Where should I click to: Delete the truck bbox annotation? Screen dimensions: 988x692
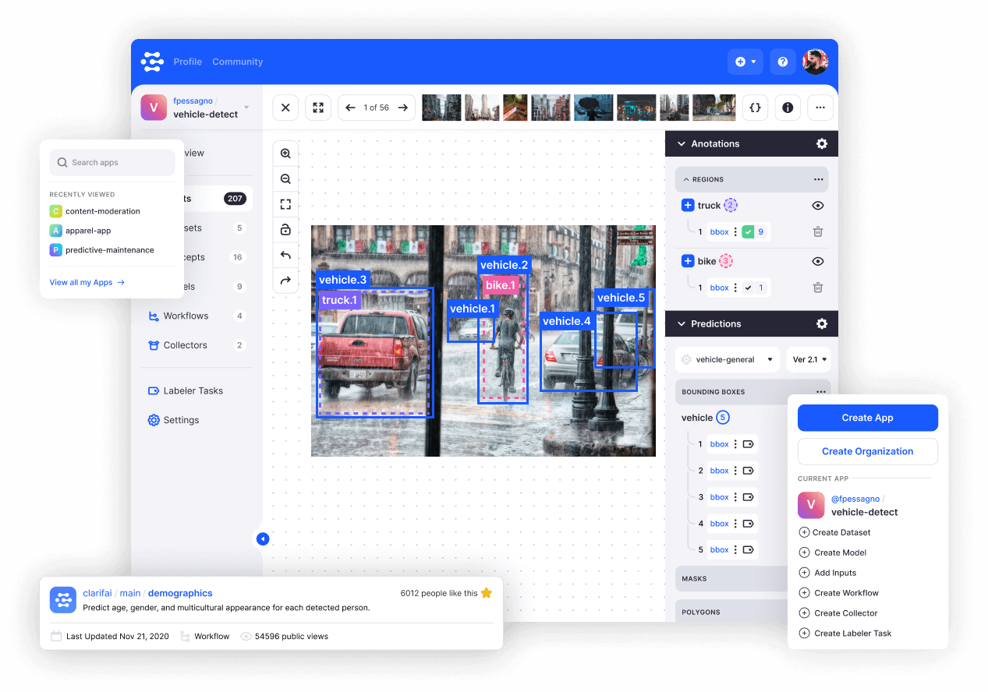pos(817,231)
